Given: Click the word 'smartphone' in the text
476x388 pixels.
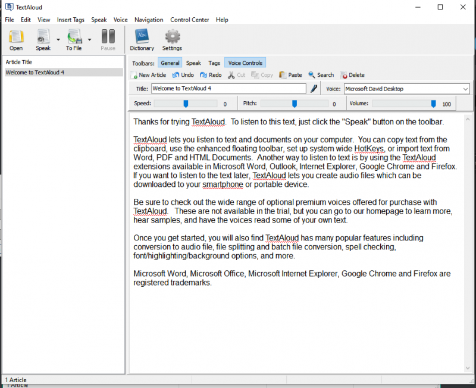Looking at the screenshot, I should (223, 184).
